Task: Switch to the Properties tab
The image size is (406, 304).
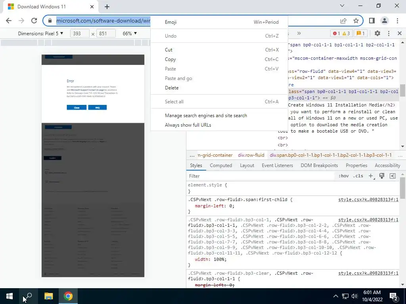Action: point(356,165)
